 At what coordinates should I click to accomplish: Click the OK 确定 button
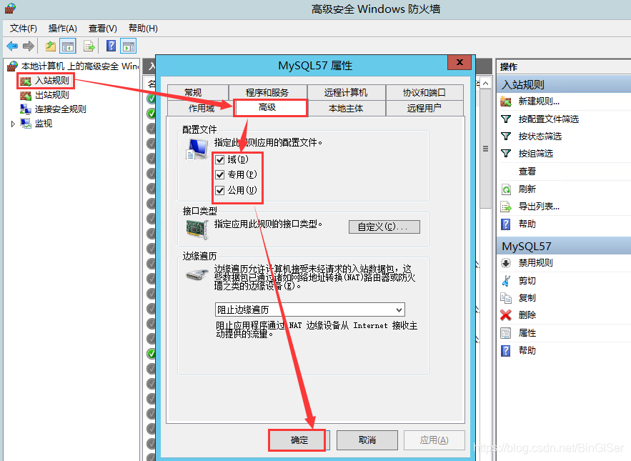tap(299, 440)
